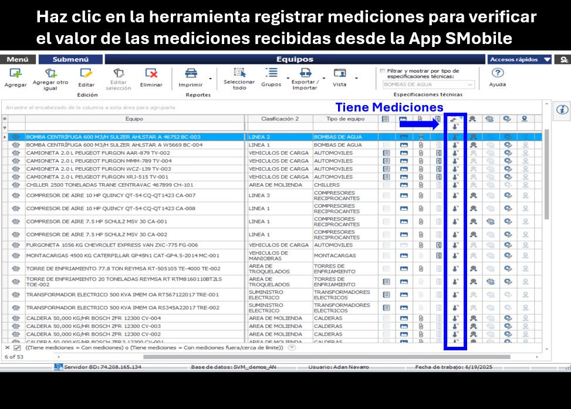Click the link icon for CA-001 row
The width and height of the screenshot is (571, 409).
pyautogui.click(x=508, y=221)
